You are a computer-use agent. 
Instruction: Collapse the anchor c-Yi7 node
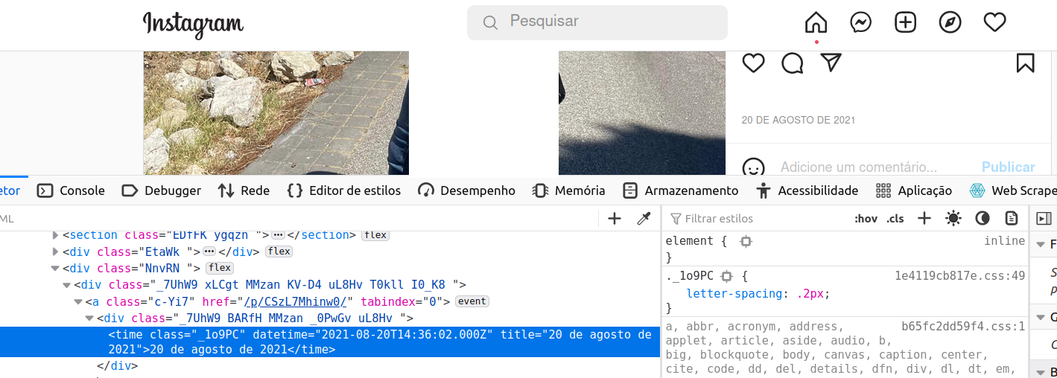pyautogui.click(x=77, y=302)
